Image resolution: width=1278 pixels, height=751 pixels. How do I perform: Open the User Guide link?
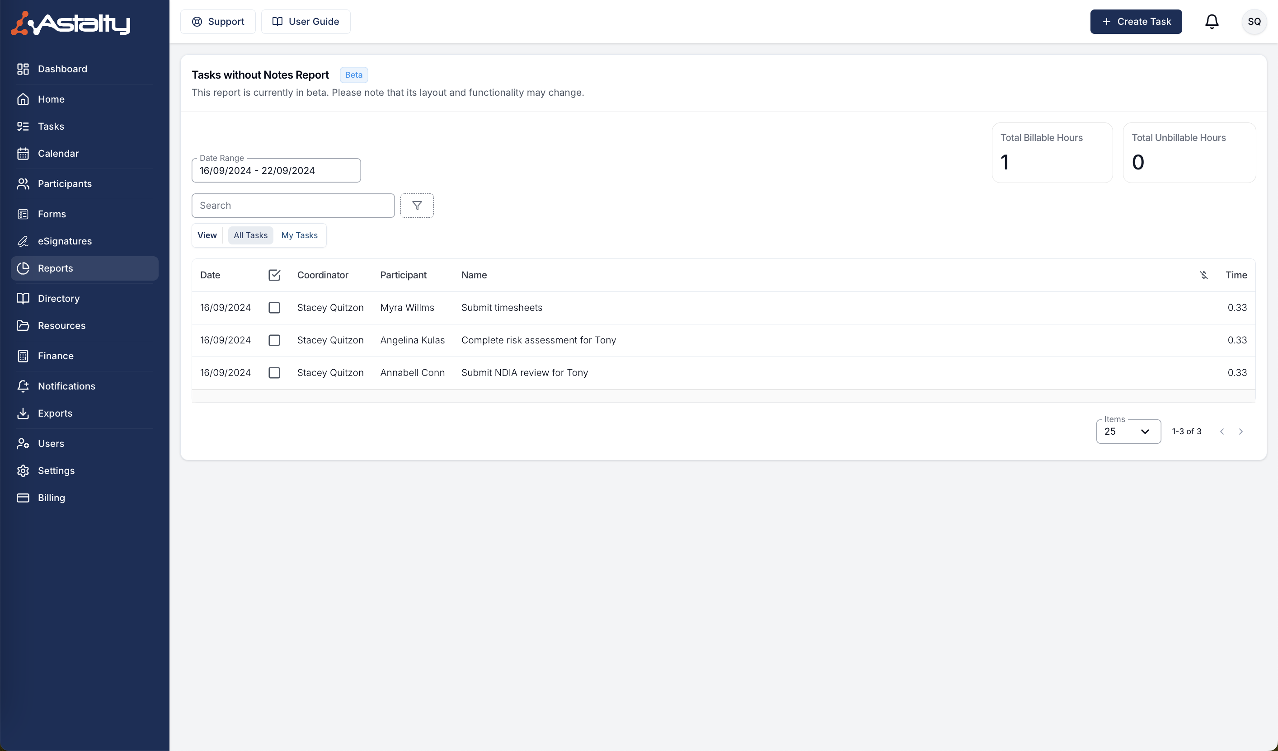click(306, 22)
